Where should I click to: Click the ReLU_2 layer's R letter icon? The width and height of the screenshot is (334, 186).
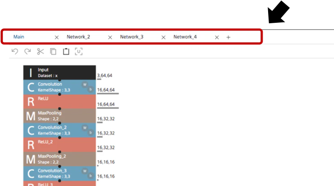pos(30,145)
